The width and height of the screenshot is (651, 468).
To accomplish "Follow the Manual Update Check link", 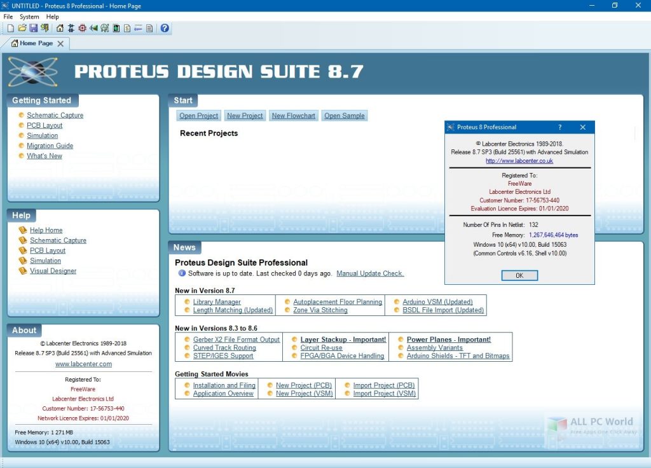I will (370, 273).
